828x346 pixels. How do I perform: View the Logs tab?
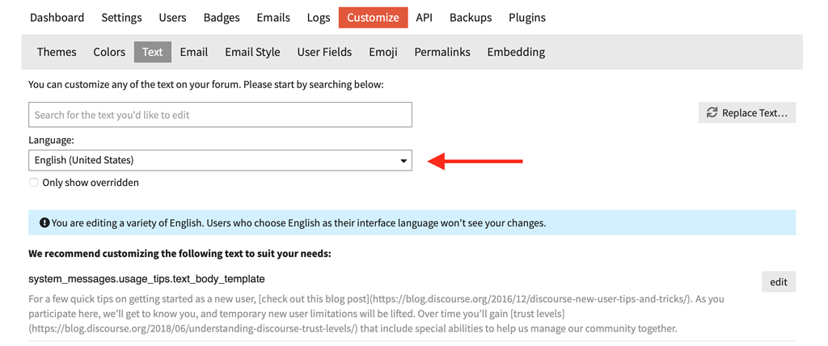[x=319, y=18]
